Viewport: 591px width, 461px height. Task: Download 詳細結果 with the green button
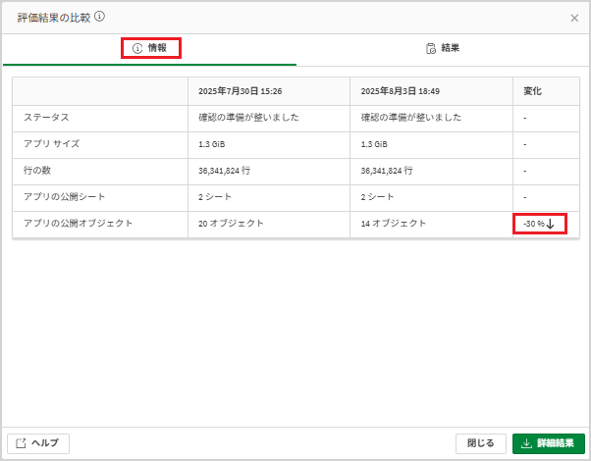(x=549, y=443)
